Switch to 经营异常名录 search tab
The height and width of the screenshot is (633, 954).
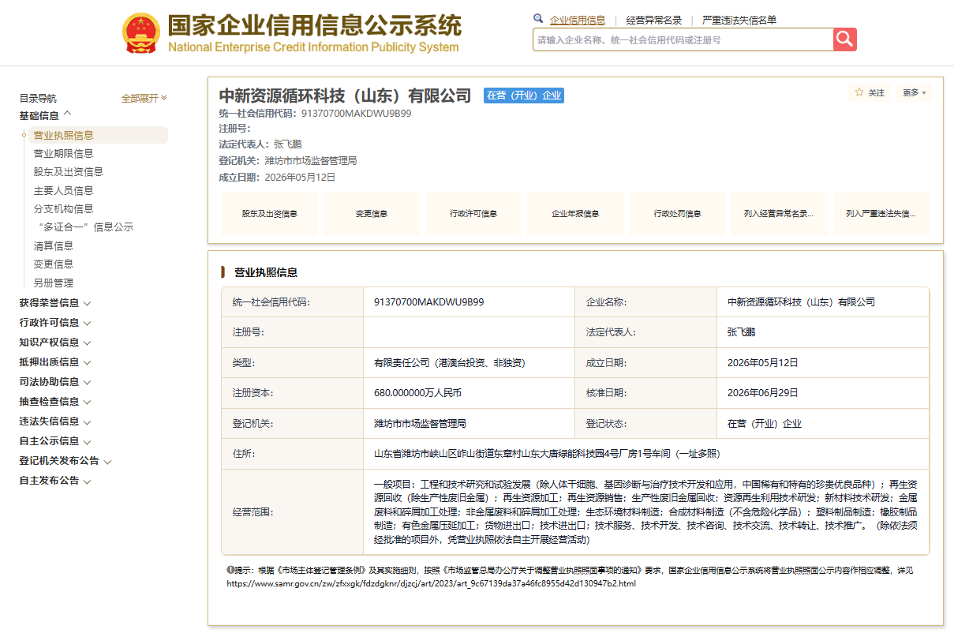[x=653, y=20]
